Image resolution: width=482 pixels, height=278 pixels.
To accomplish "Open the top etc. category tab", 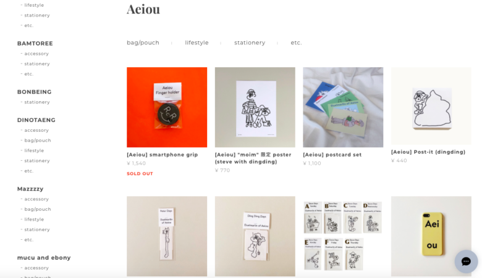I will 297,43.
